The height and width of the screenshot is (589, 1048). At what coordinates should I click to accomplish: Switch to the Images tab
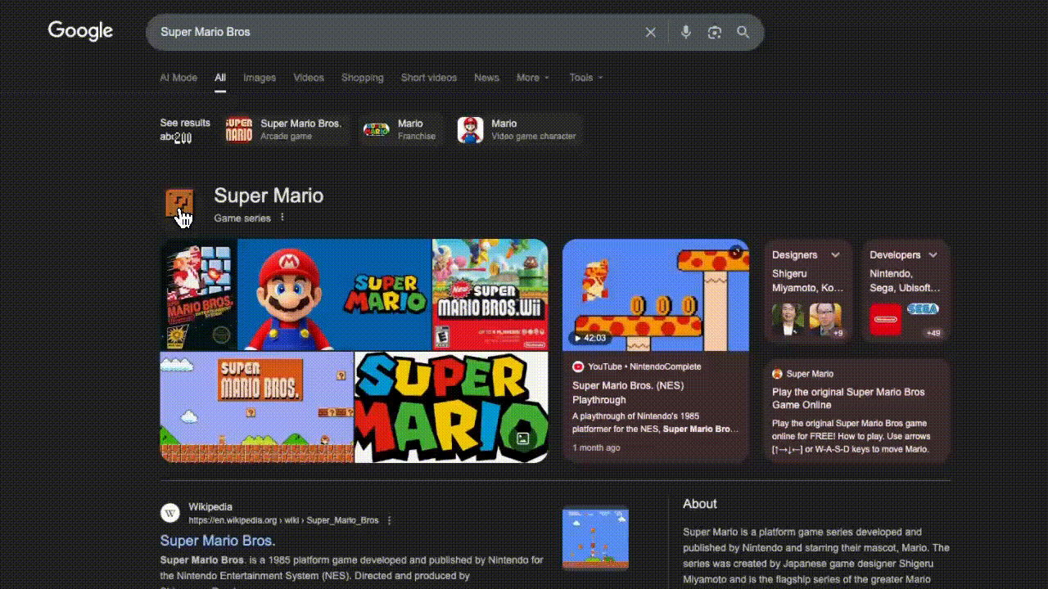[259, 77]
